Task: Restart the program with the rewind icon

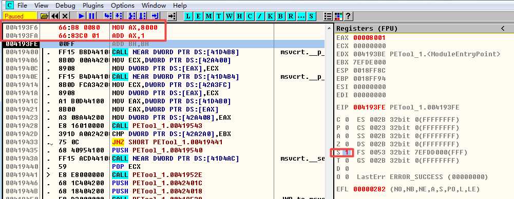Action: pyautogui.click(x=55, y=16)
